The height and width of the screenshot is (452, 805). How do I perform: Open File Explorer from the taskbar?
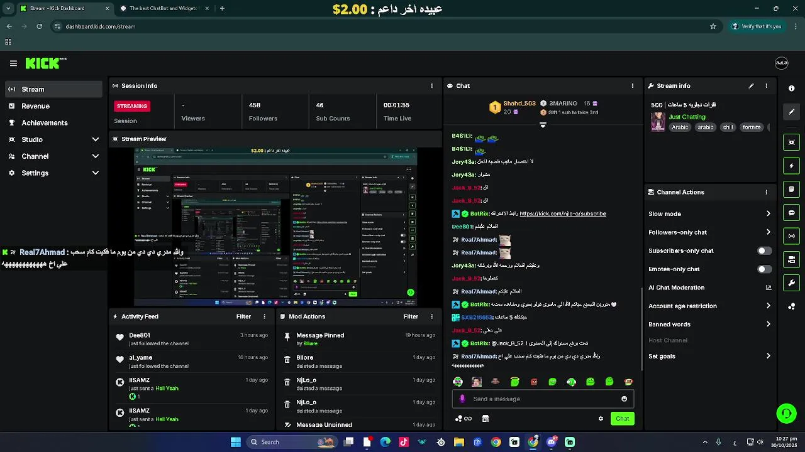pos(459,442)
